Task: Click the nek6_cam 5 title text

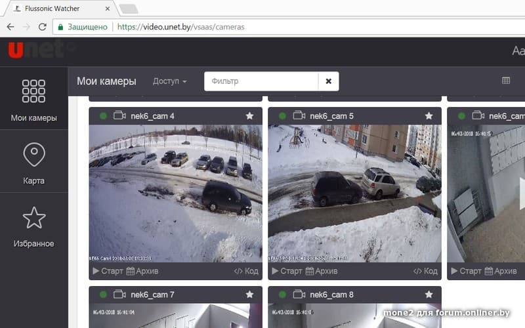Action: click(x=331, y=116)
